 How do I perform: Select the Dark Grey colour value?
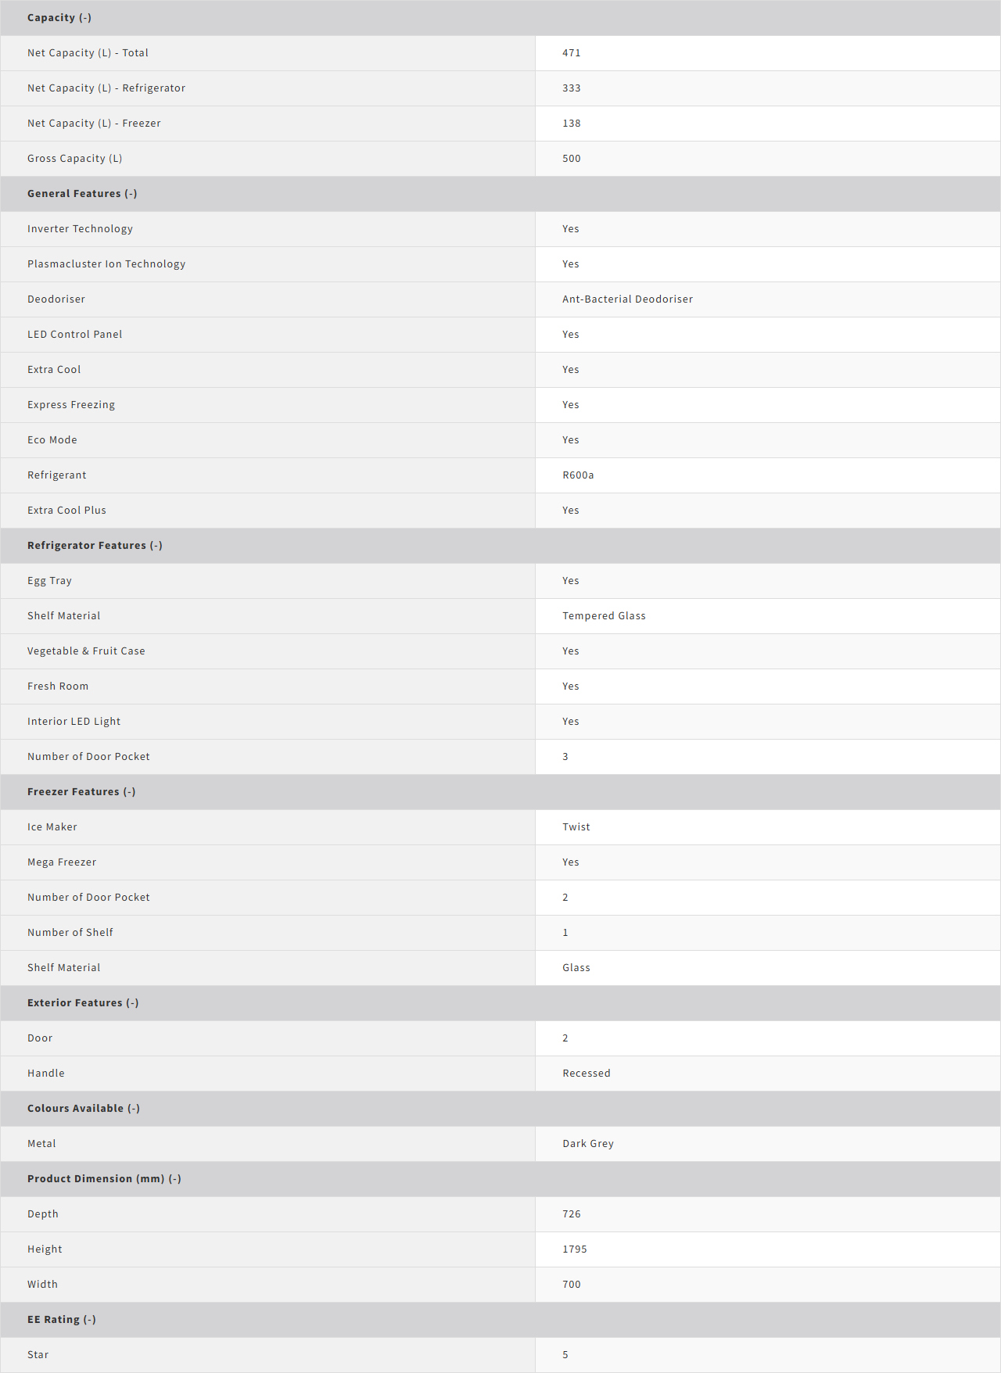click(588, 1144)
